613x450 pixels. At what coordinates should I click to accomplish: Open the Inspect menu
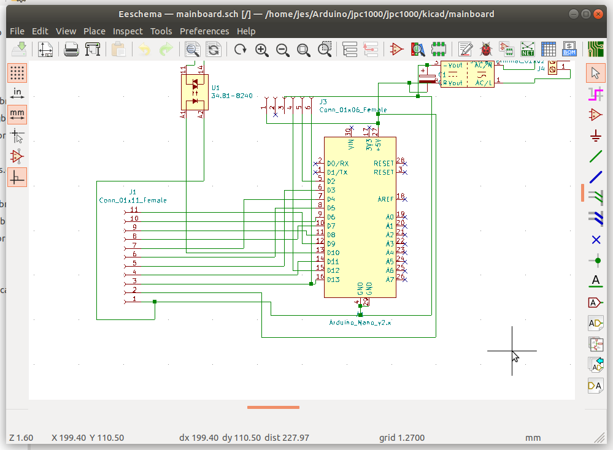(128, 31)
